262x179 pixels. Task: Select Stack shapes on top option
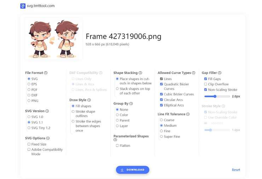point(117,89)
